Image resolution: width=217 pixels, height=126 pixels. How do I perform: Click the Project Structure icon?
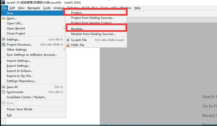(x=3, y=45)
